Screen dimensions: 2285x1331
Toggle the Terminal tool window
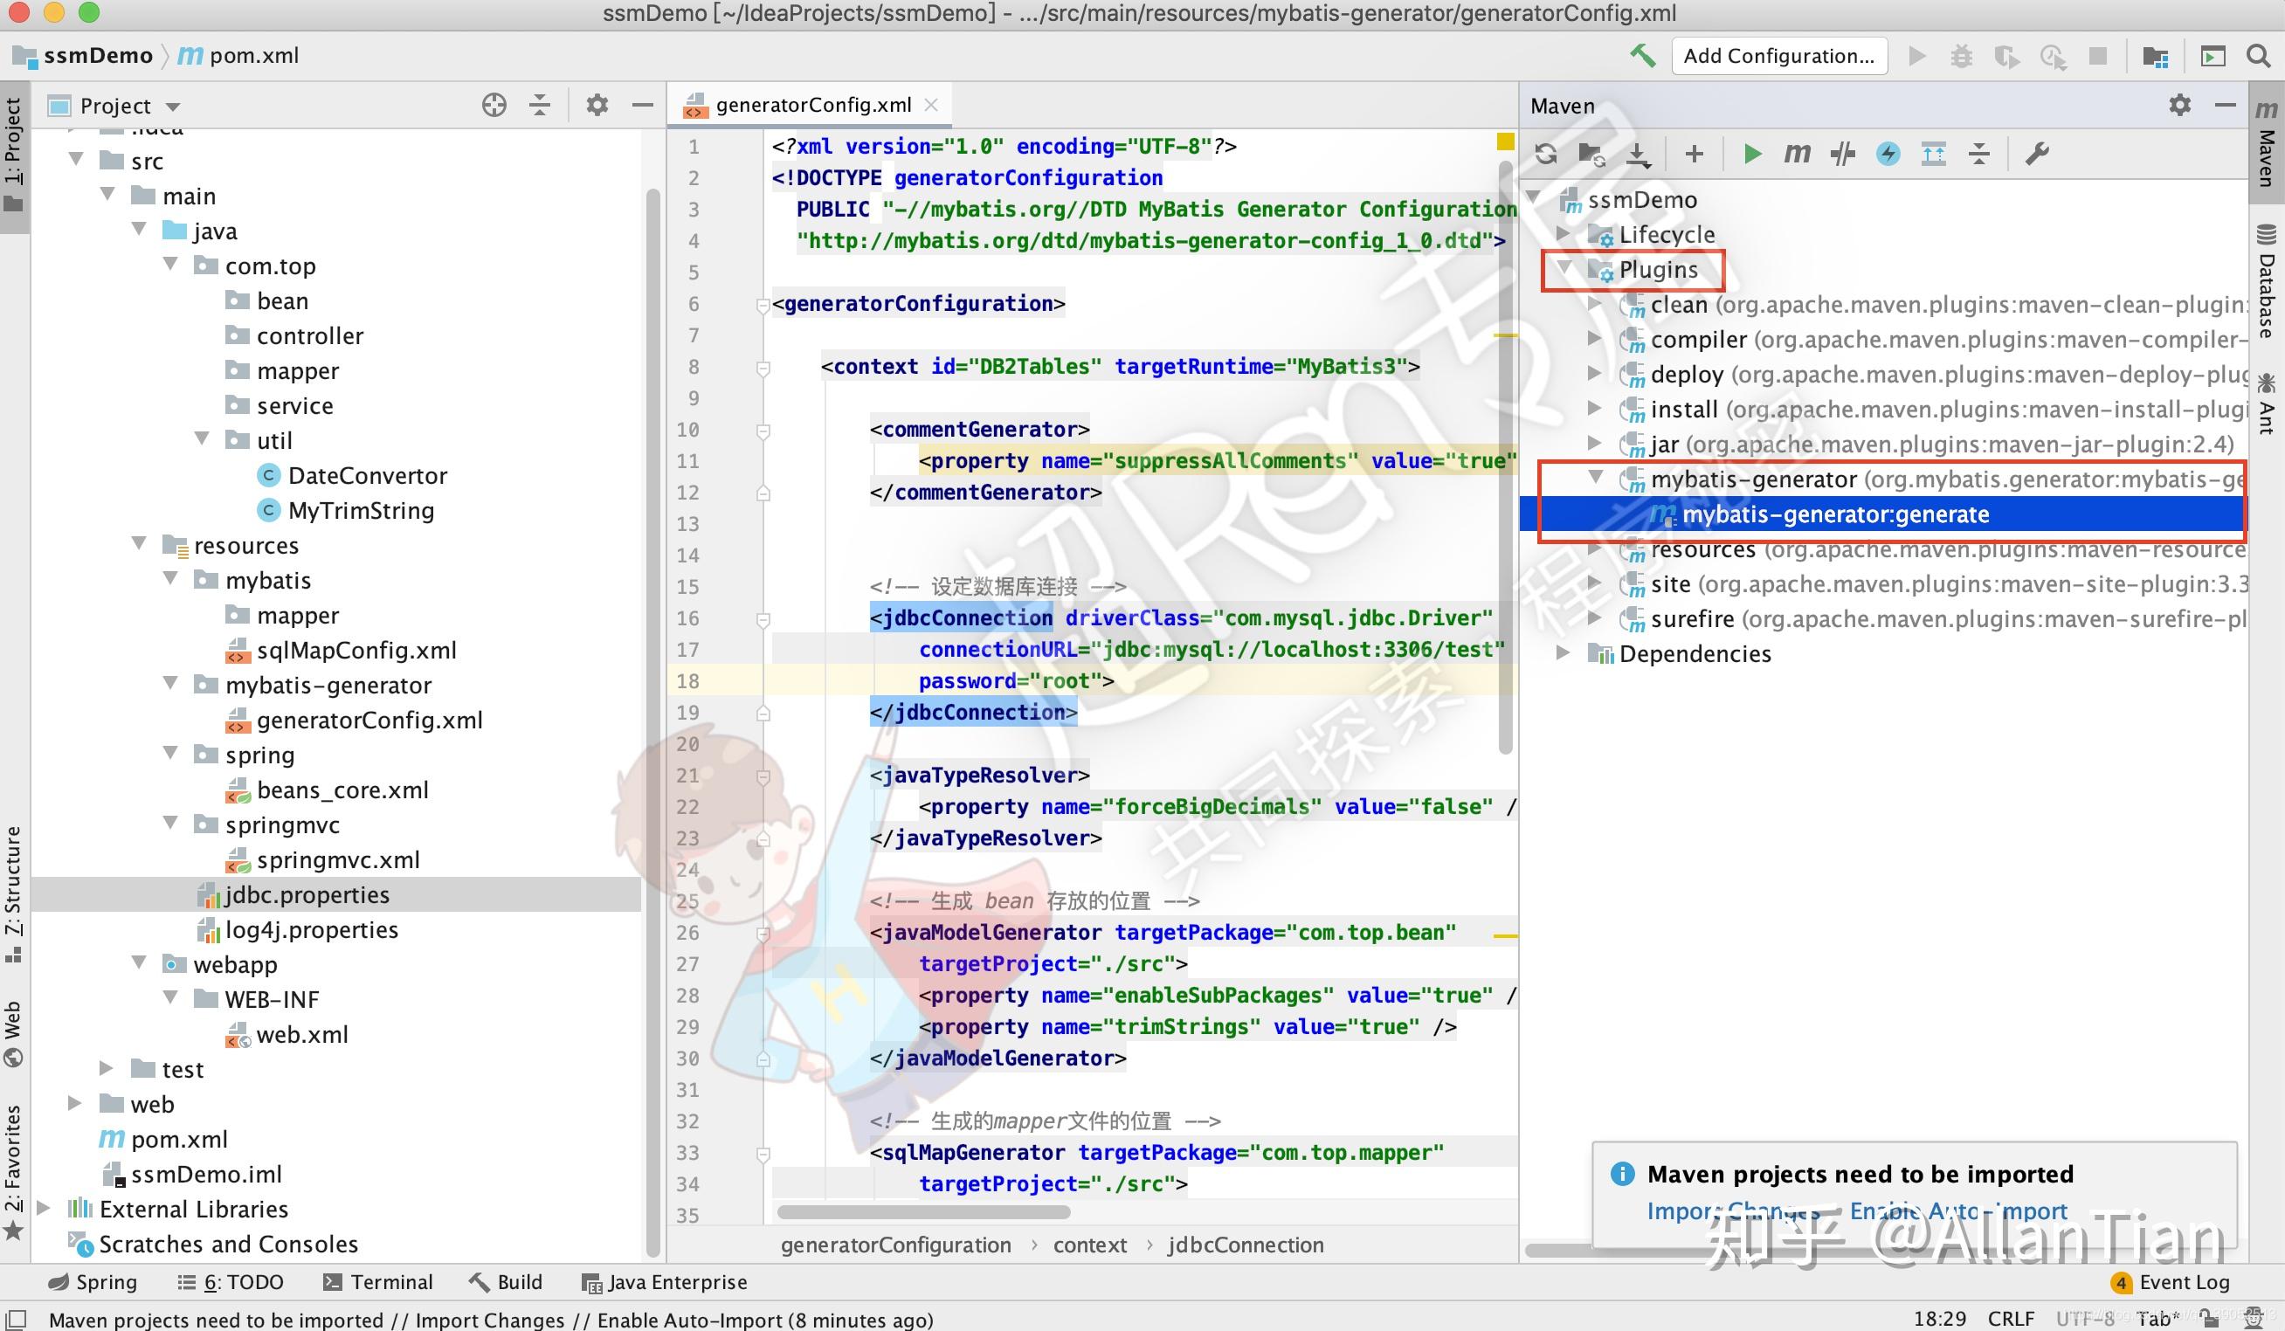click(x=378, y=1282)
